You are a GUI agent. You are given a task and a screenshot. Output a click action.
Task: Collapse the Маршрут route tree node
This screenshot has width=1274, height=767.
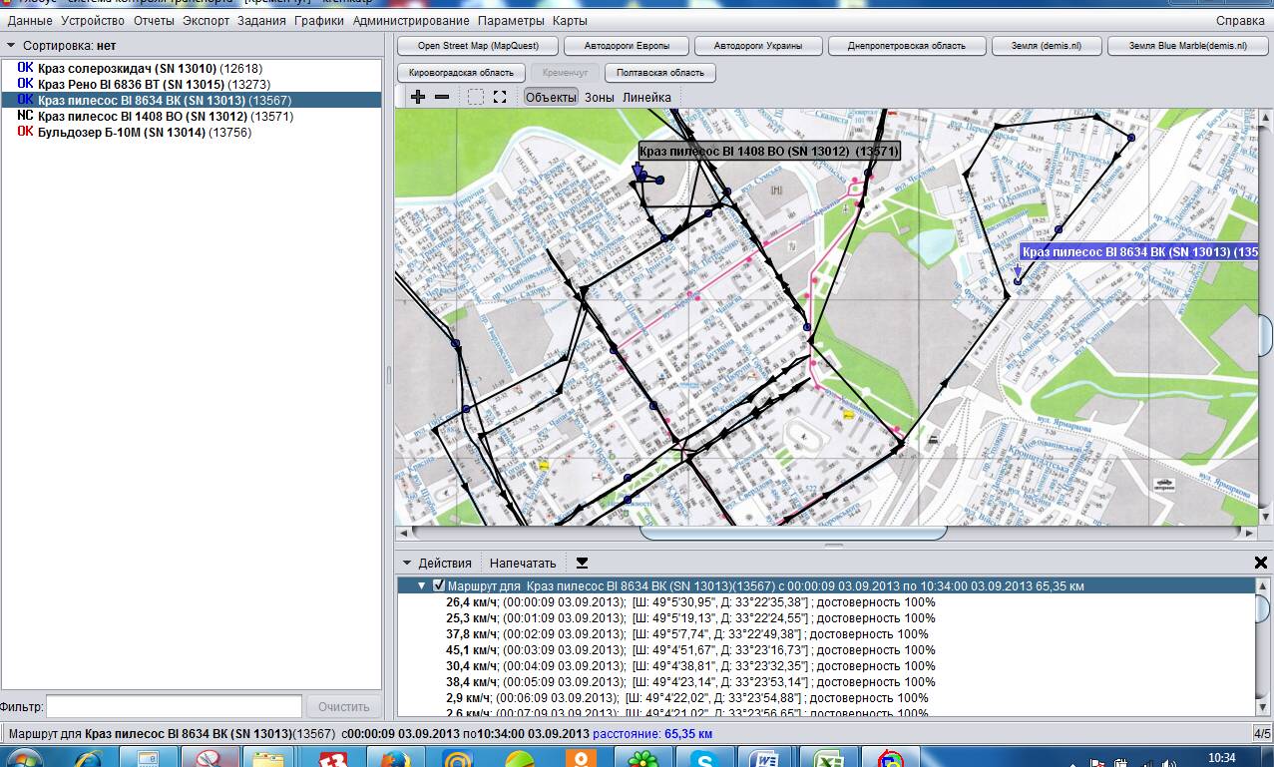point(422,586)
